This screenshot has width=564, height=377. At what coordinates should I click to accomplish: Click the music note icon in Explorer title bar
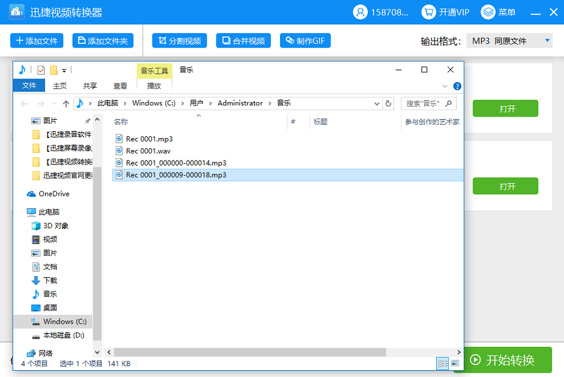tap(22, 70)
